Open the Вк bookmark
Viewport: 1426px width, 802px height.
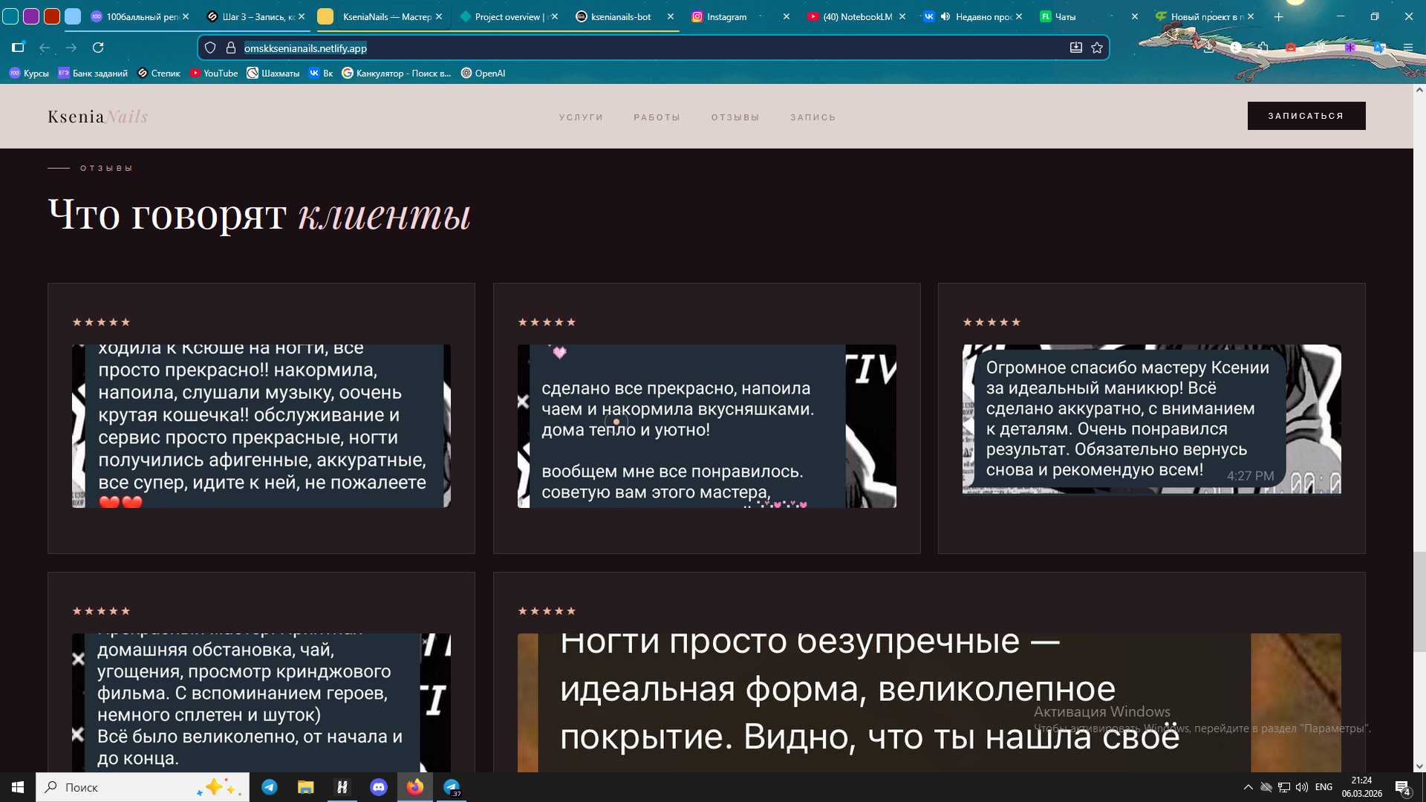point(321,73)
